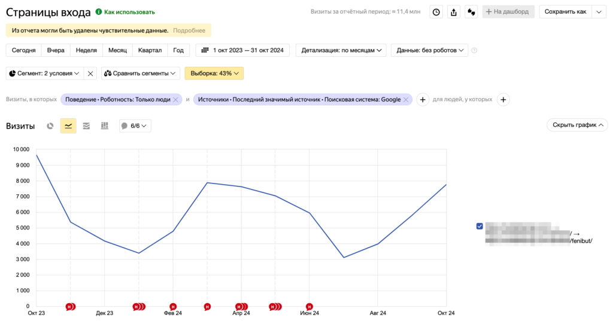This screenshot has height=327, width=613.
Task: Add a visit condition with plus button
Action: point(423,100)
